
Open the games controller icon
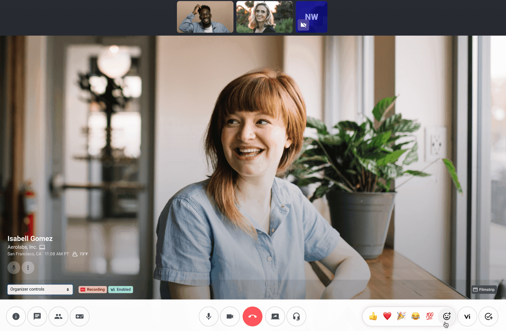coord(80,317)
